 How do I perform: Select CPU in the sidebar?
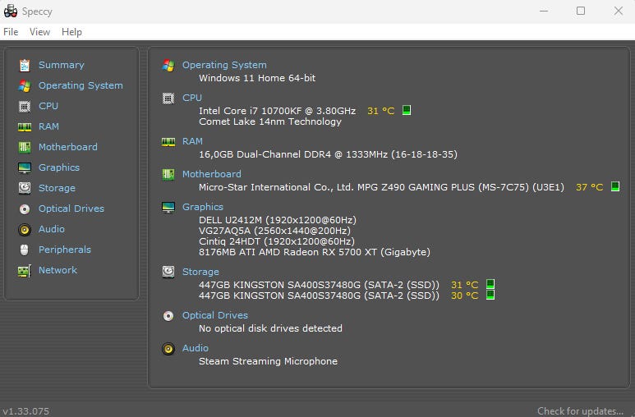pos(48,106)
